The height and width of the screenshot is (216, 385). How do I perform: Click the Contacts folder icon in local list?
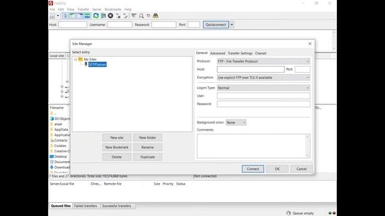coord(52,140)
